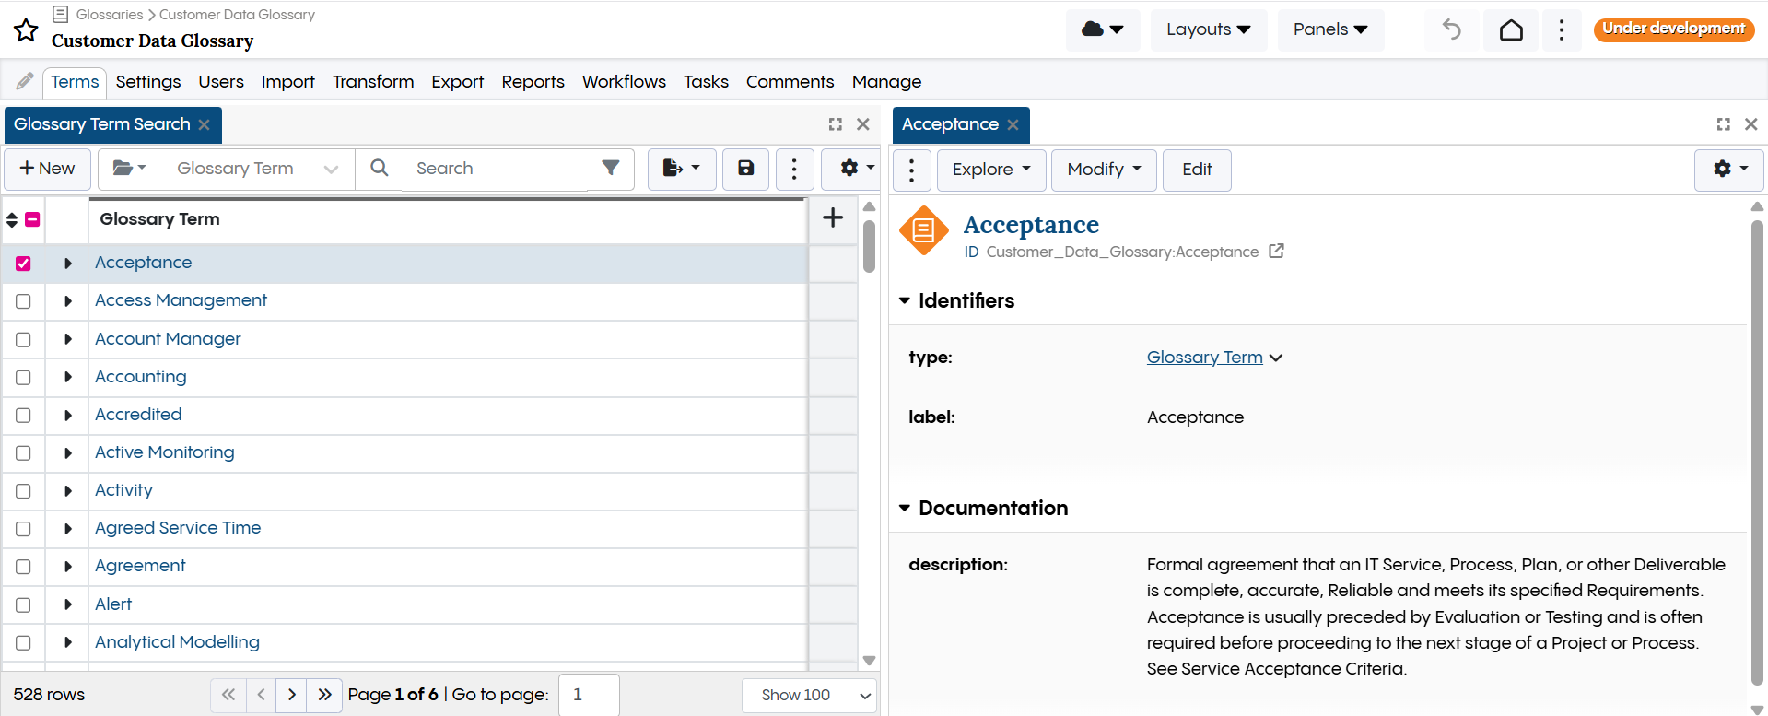Screen dimensions: 1768x716
Task: Expand the Accounting tree row
Action: [68, 377]
